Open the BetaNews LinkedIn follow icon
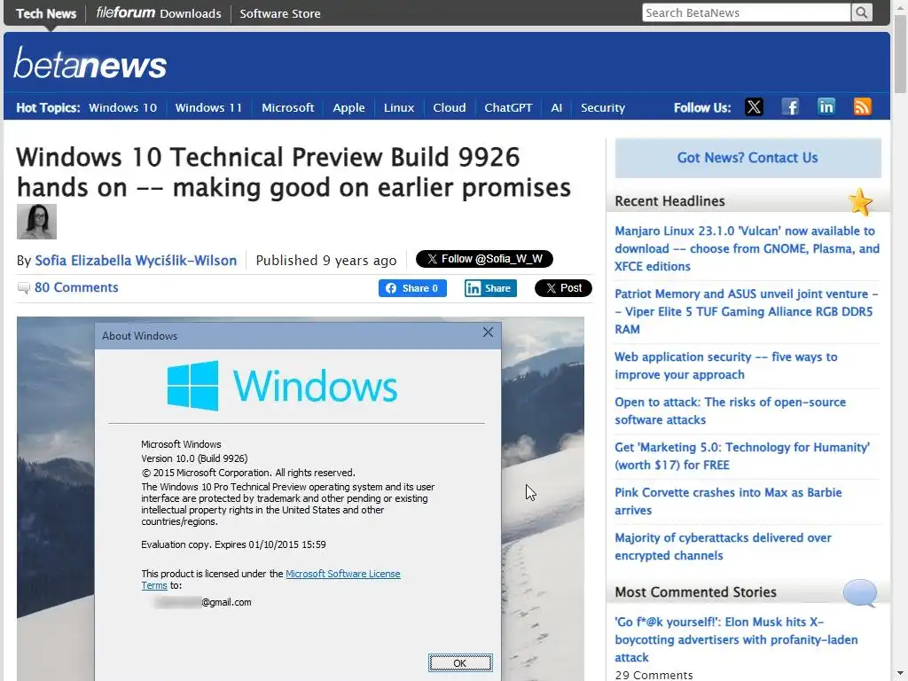 (826, 107)
